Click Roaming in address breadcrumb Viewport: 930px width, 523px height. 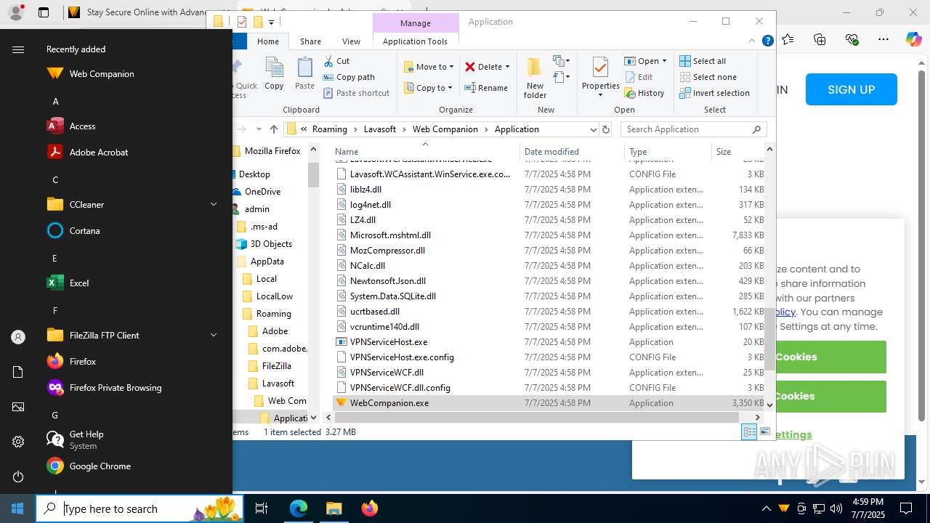click(x=330, y=129)
